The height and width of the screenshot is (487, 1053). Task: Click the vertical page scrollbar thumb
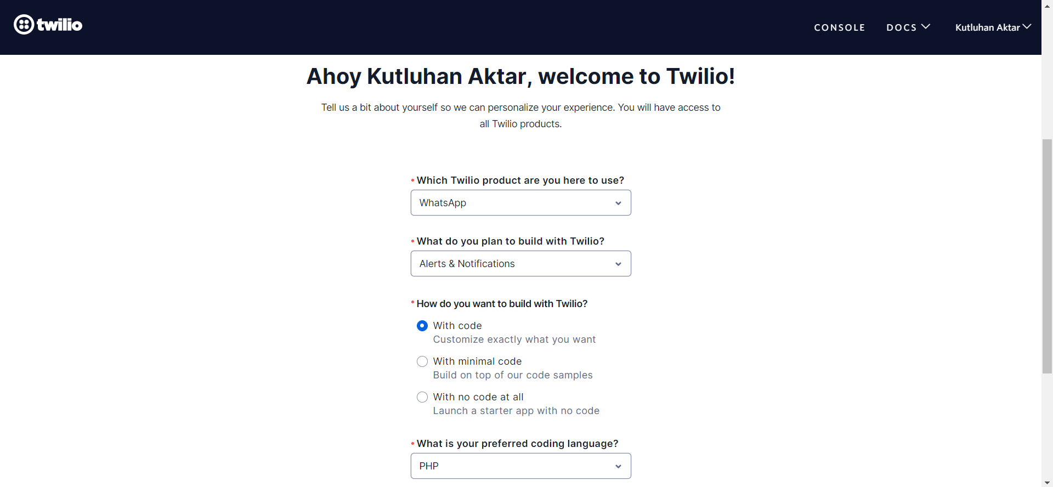1047,256
